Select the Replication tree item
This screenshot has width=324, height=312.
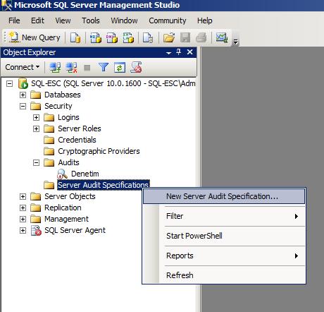click(x=63, y=208)
